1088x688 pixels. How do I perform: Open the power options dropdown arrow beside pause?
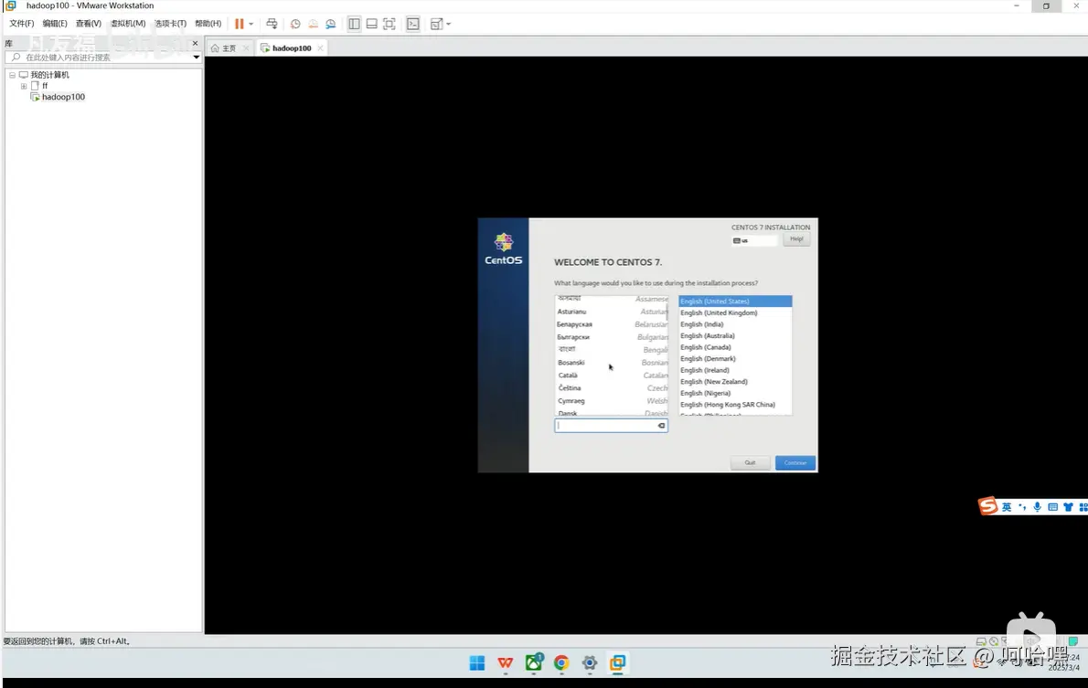coord(251,24)
